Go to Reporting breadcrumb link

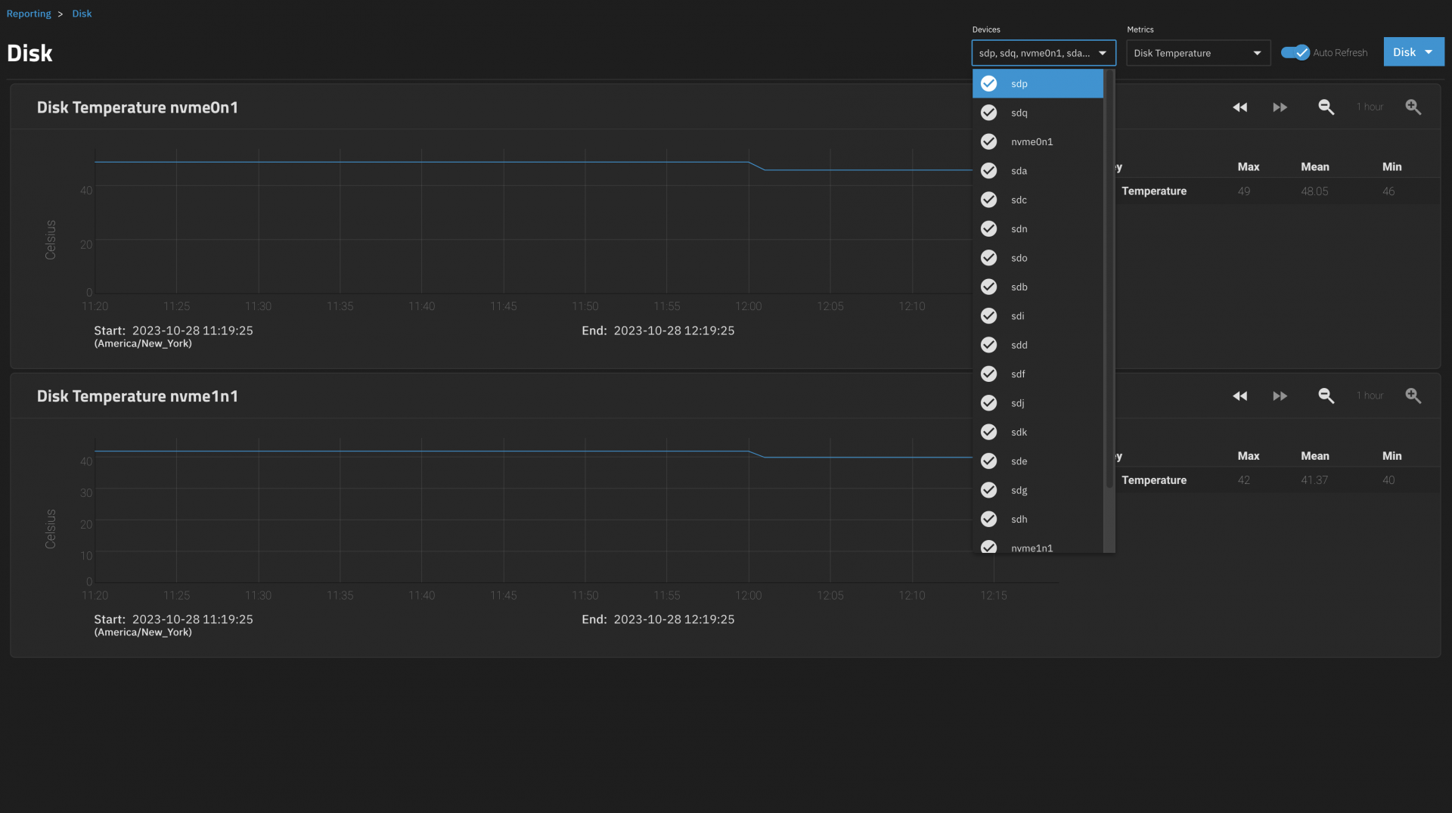[x=29, y=14]
